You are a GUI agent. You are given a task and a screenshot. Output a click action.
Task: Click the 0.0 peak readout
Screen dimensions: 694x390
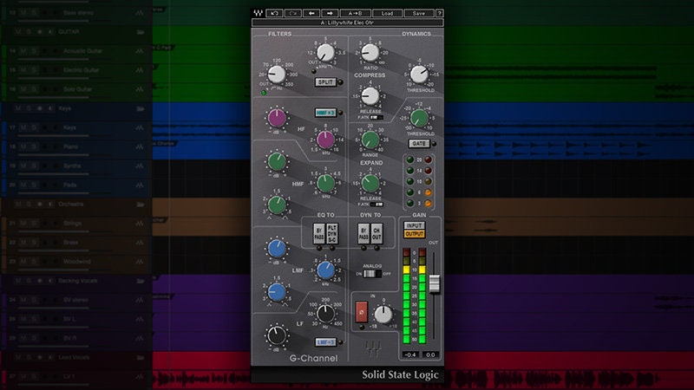tap(430, 354)
